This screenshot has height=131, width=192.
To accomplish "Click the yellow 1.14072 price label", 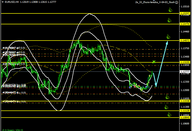I will (185, 40).
